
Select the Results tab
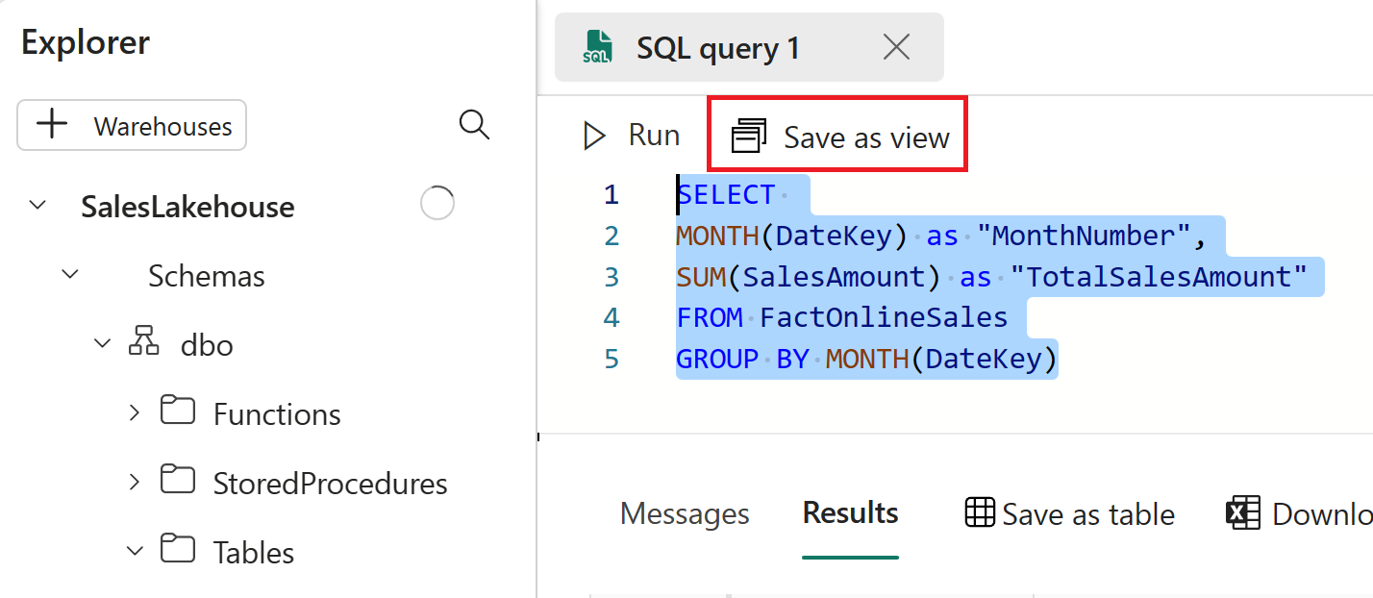[x=851, y=512]
